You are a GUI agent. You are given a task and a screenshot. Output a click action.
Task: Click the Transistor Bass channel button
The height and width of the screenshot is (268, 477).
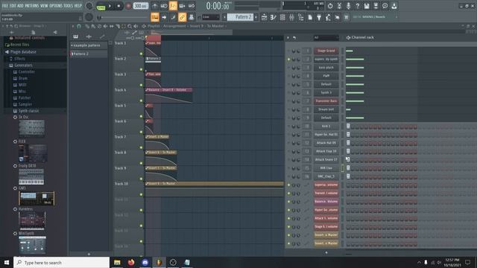point(326,101)
